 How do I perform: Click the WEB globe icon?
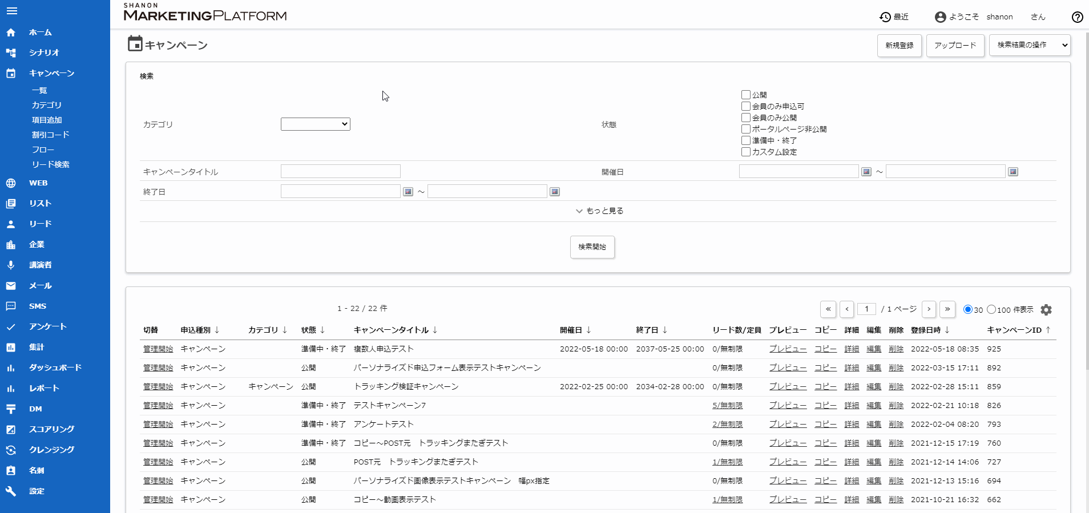(11, 183)
